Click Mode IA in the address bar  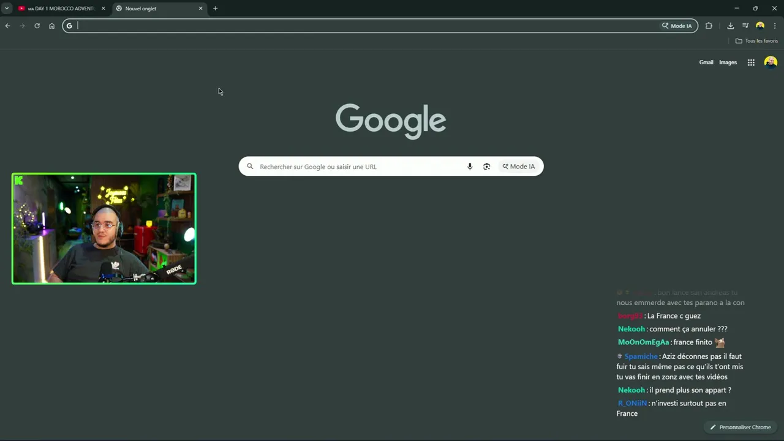677,26
